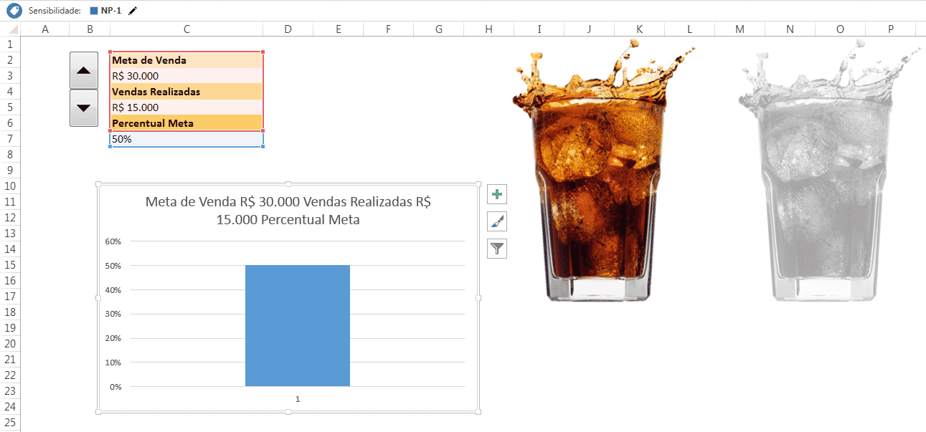Click the sensitivity label shield icon
This screenshot has width=926, height=432.
[x=14, y=11]
